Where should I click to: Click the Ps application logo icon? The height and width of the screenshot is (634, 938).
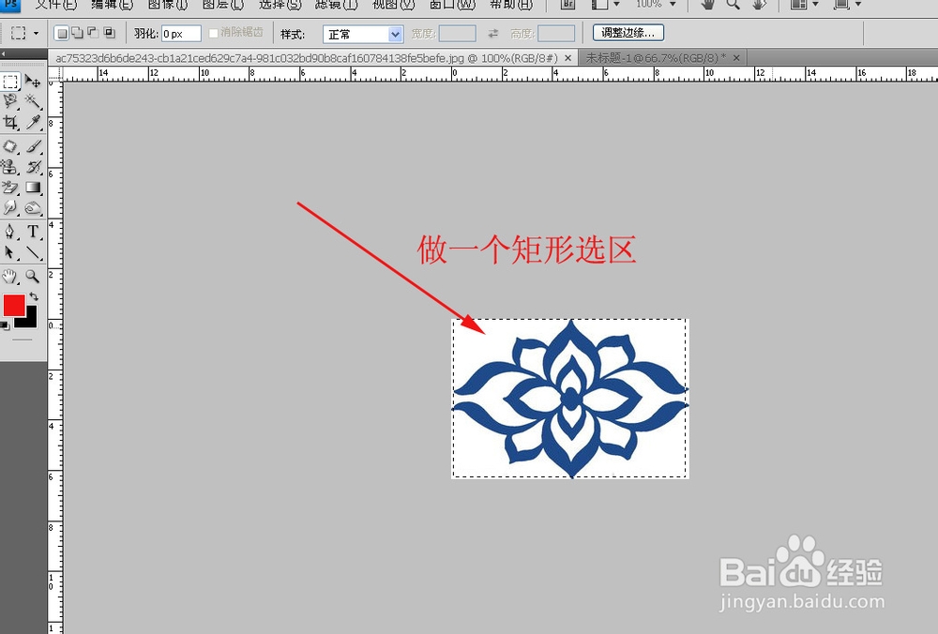point(10,5)
